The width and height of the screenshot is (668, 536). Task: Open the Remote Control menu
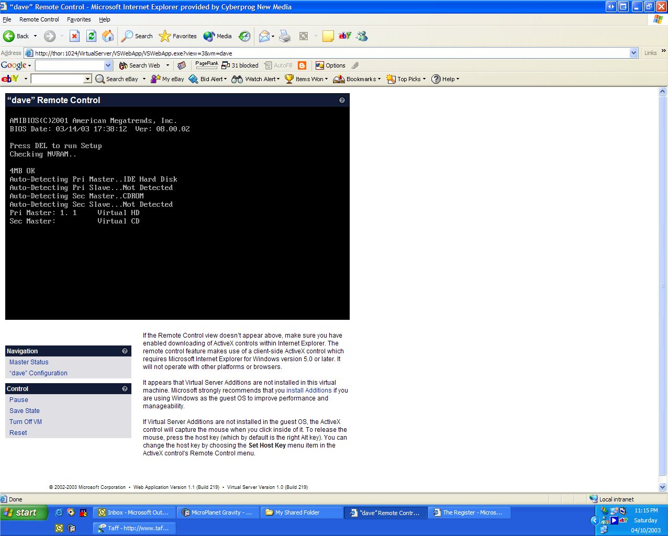click(x=39, y=19)
